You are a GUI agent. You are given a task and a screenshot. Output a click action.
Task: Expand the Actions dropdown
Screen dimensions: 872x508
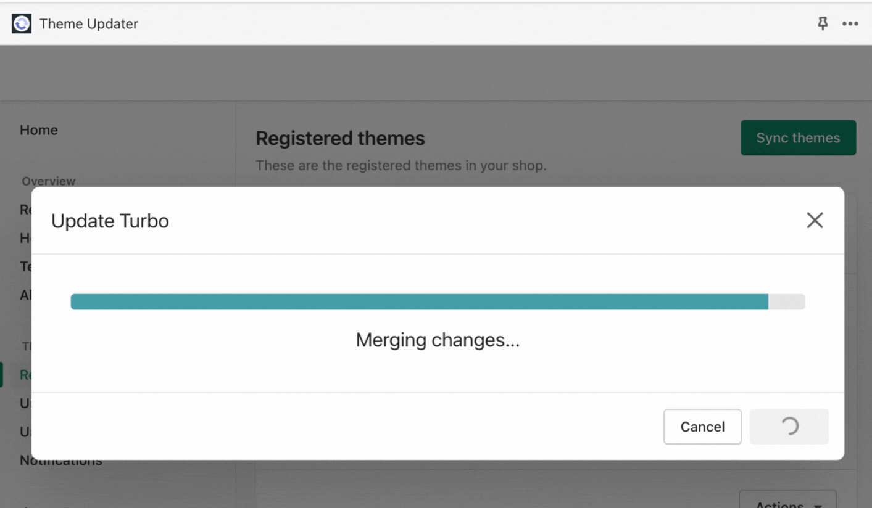[x=787, y=502]
